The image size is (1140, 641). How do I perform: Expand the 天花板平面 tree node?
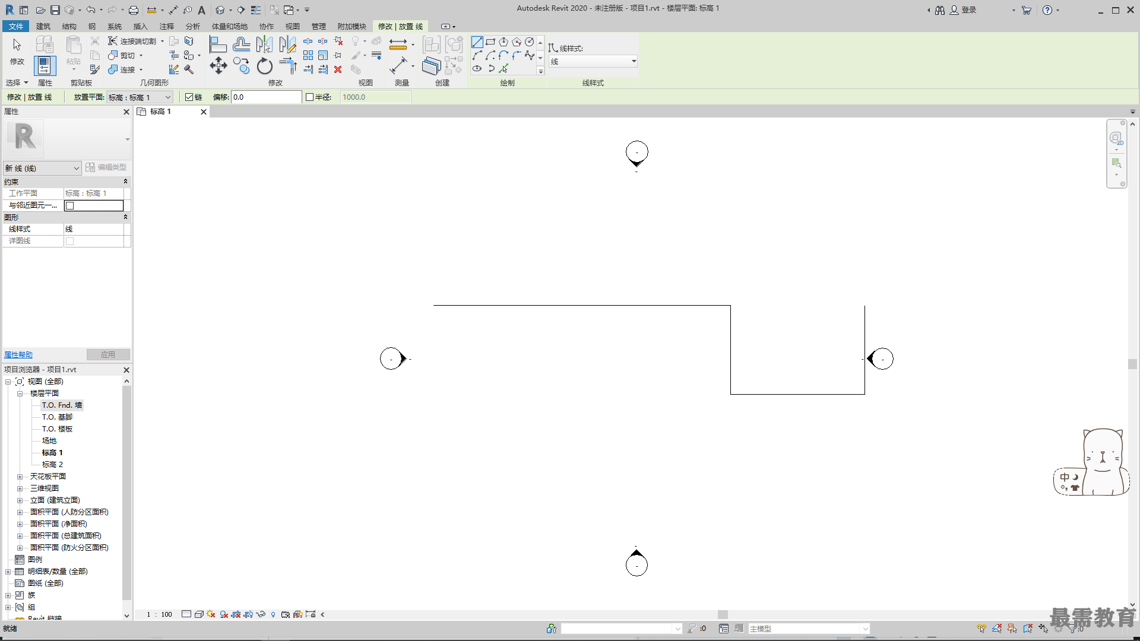pyautogui.click(x=20, y=477)
